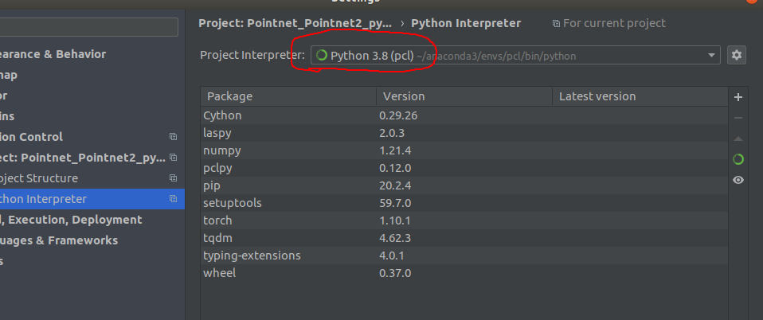Click the settings search input field

88,27
